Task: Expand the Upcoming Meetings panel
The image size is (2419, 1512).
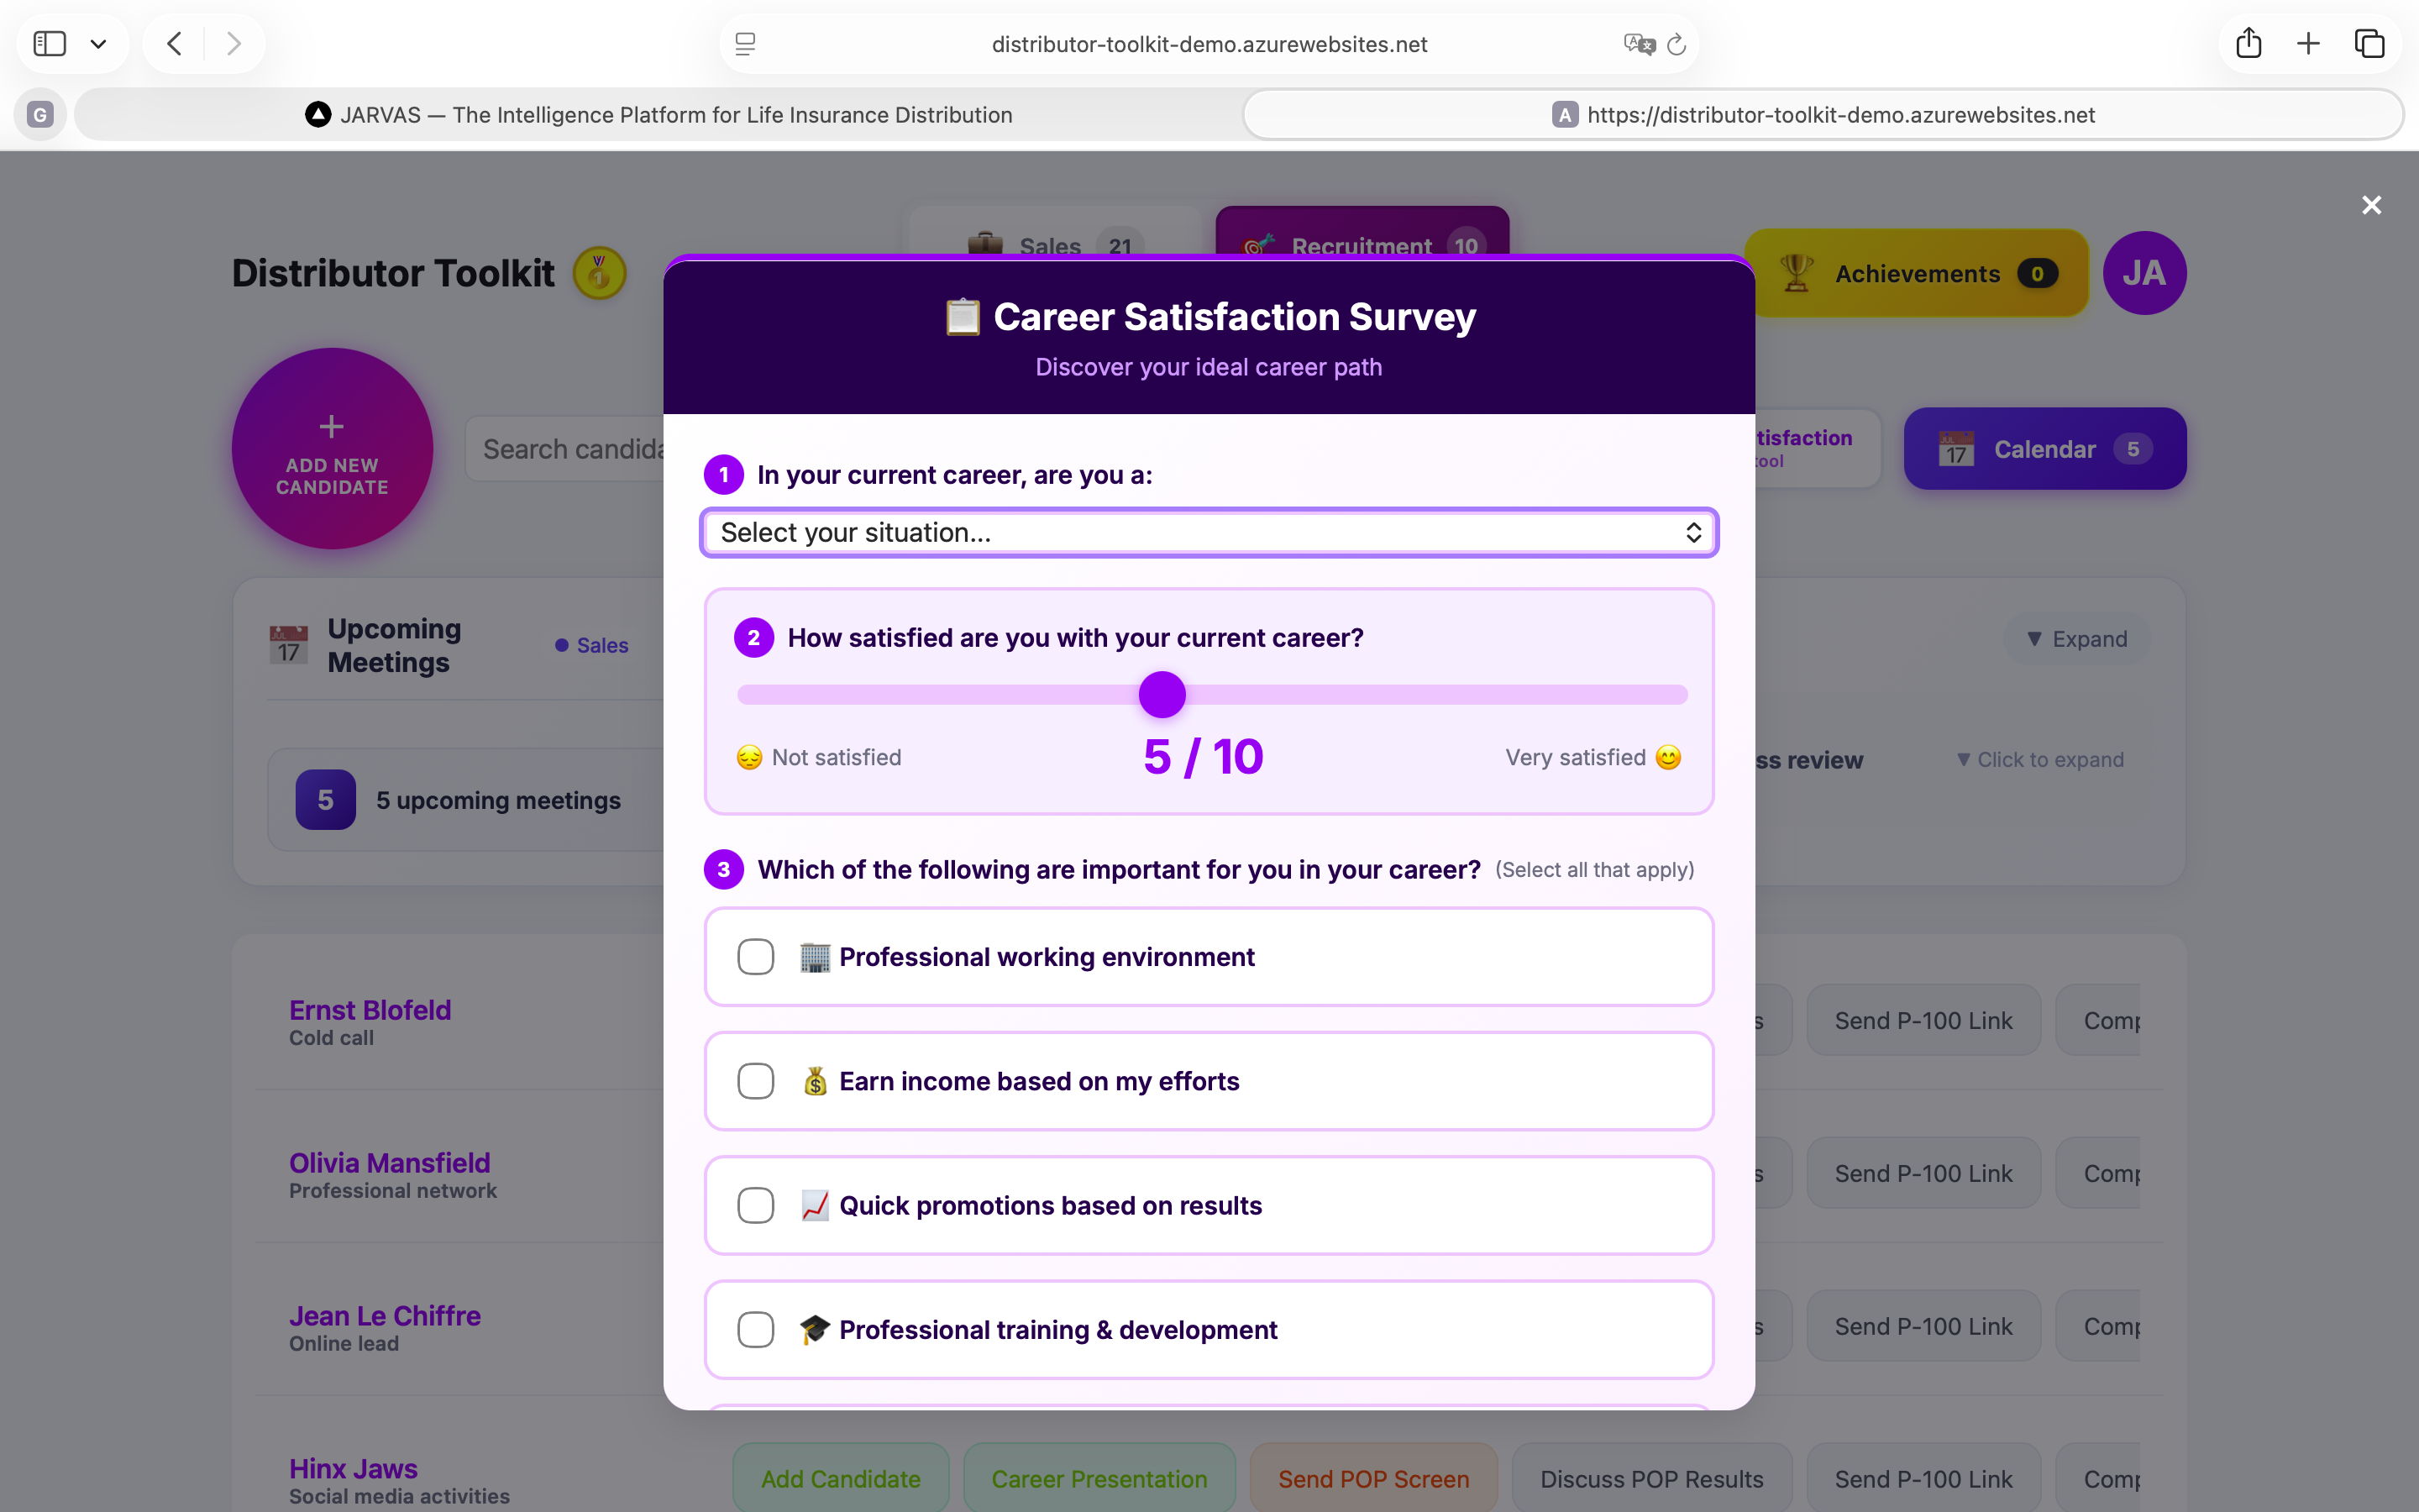Action: pos(2077,639)
